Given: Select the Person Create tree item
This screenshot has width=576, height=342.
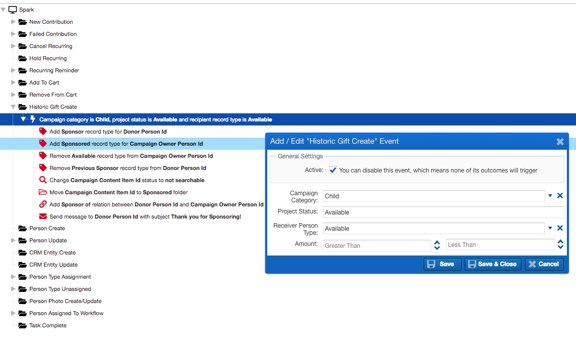Looking at the screenshot, I should pyautogui.click(x=48, y=228).
